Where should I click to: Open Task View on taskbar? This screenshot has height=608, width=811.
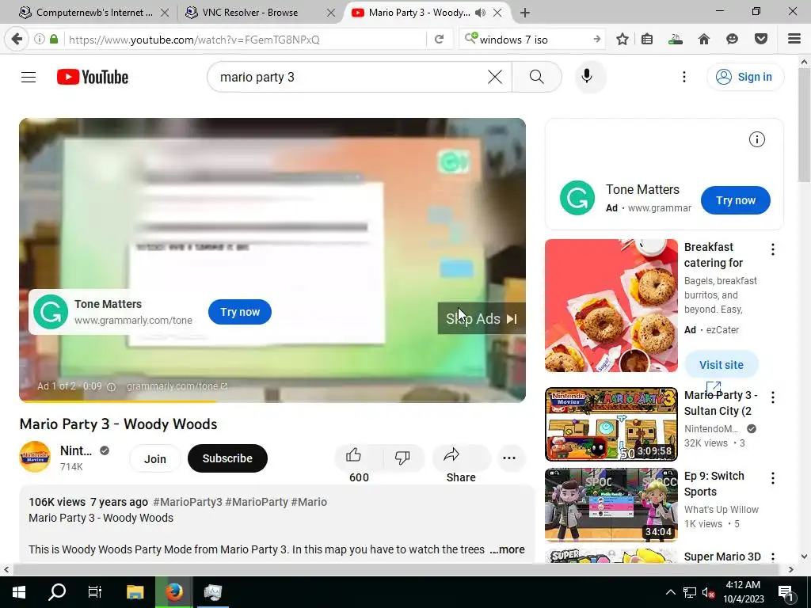95,592
